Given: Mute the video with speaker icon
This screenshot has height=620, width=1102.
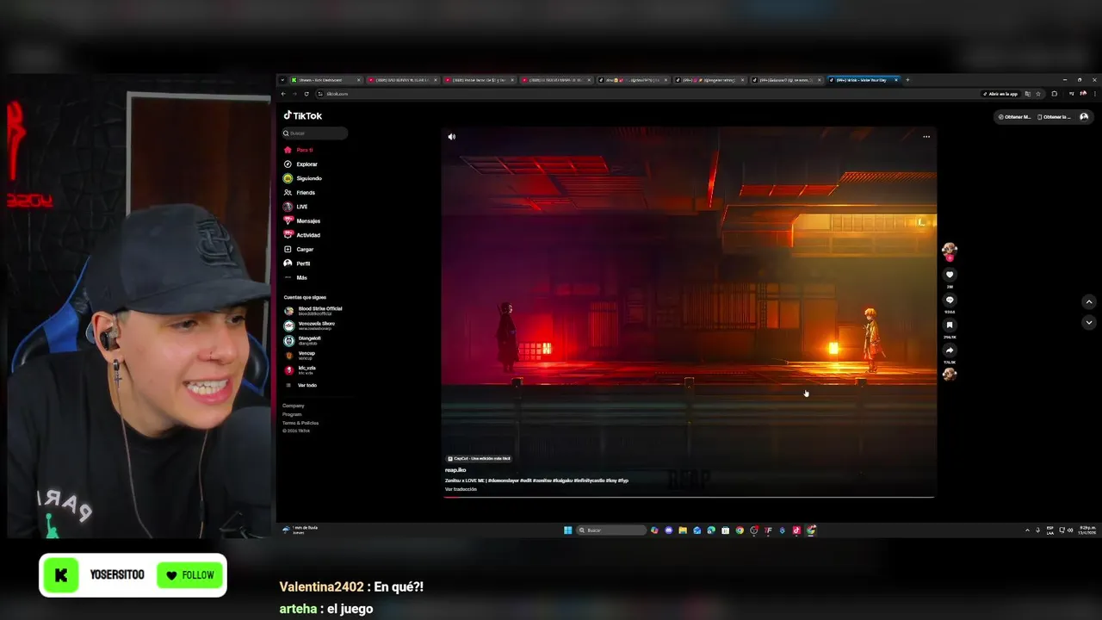Looking at the screenshot, I should 451,136.
